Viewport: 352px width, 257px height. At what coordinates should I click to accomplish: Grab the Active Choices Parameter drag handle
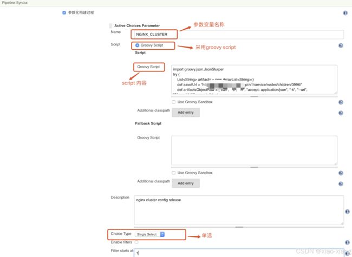(x=110, y=25)
